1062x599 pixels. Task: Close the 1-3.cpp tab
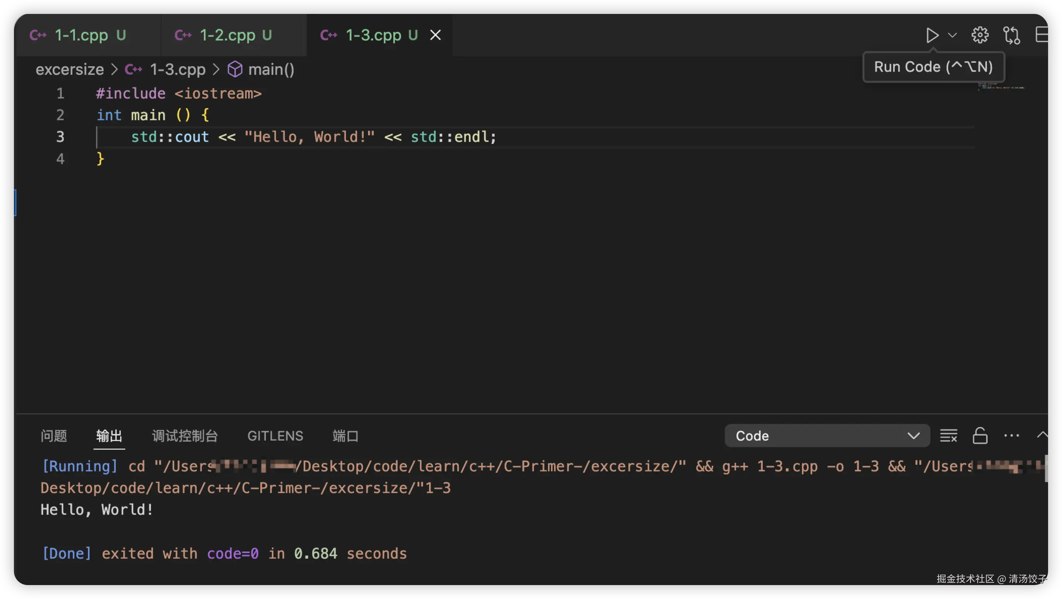pyautogui.click(x=435, y=35)
